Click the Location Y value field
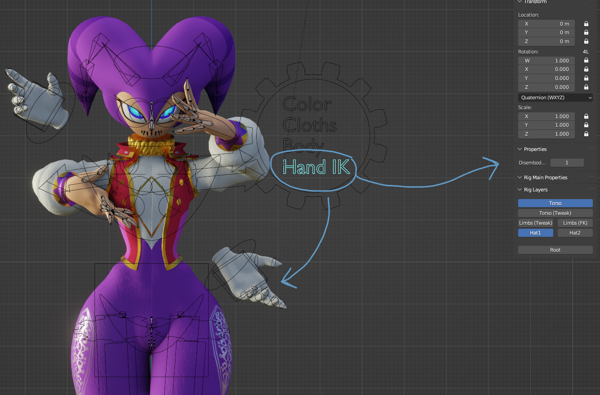600x395 pixels. point(546,32)
